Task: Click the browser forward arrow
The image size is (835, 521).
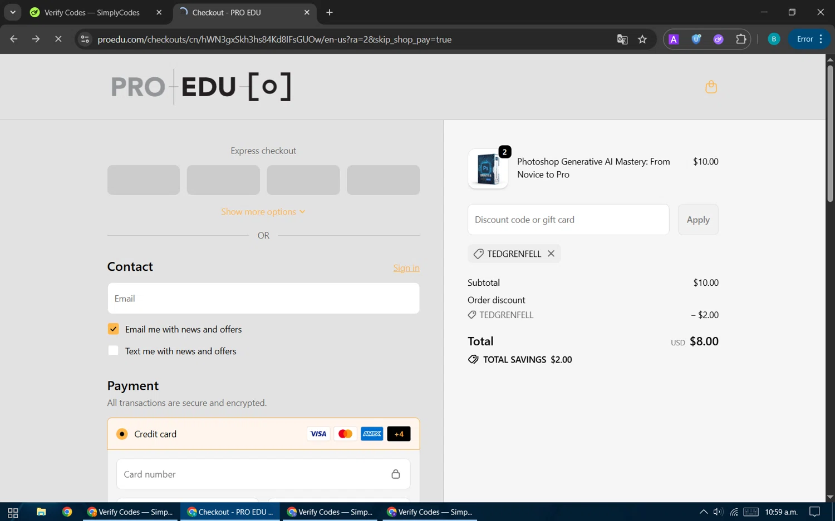Action: (x=36, y=39)
